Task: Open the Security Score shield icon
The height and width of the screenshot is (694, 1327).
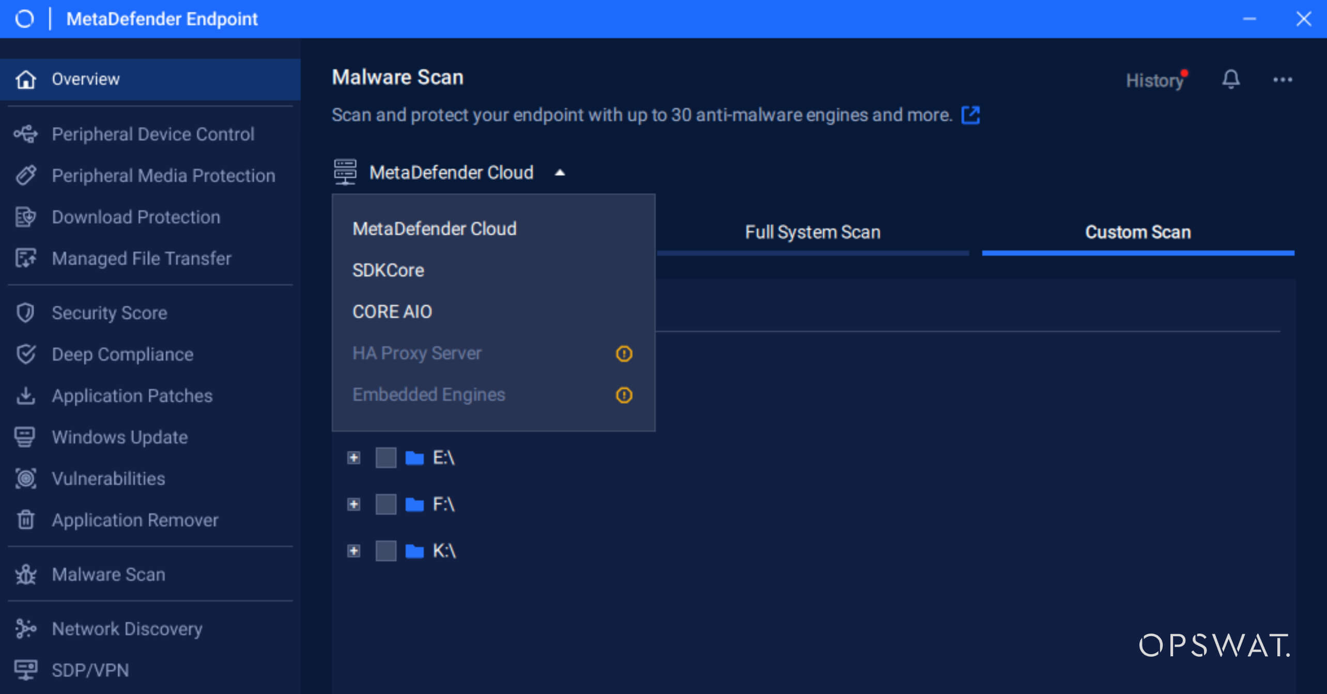Action: coord(26,312)
